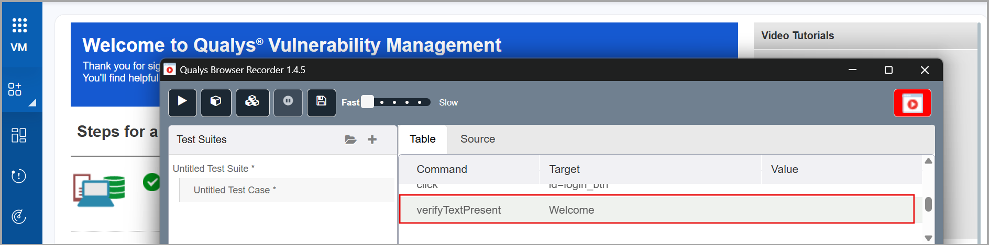Screen dimensions: 989x245
Task: Click the command table scroll-up arrow
Action: [x=928, y=161]
